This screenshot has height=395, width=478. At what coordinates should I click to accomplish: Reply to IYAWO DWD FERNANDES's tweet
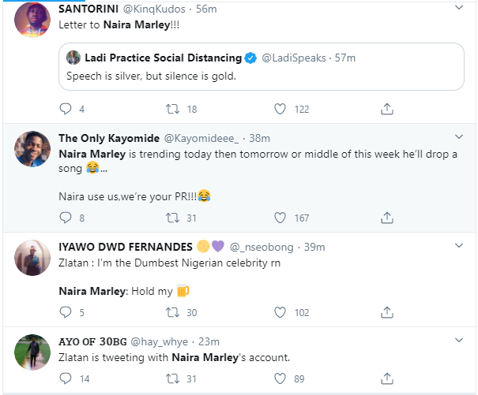pyautogui.click(x=66, y=312)
